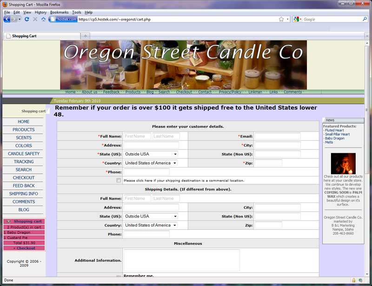Open the Edit menu
The image size is (372, 286).
tap(17, 13)
